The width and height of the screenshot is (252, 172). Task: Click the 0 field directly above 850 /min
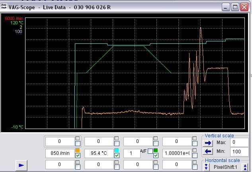pos(60,141)
